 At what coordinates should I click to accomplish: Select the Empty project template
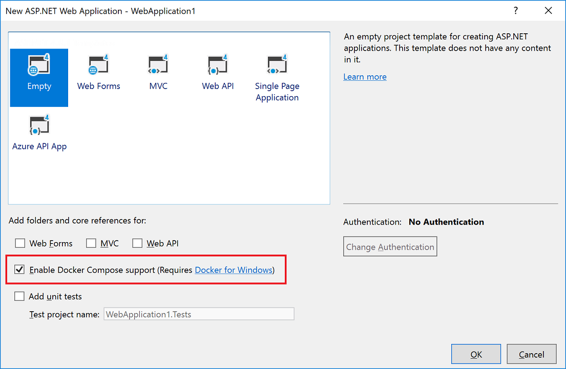pyautogui.click(x=39, y=77)
